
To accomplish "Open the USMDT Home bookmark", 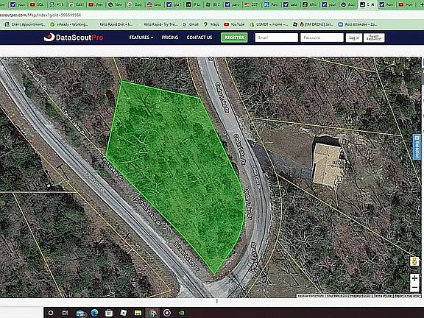I will (269, 24).
